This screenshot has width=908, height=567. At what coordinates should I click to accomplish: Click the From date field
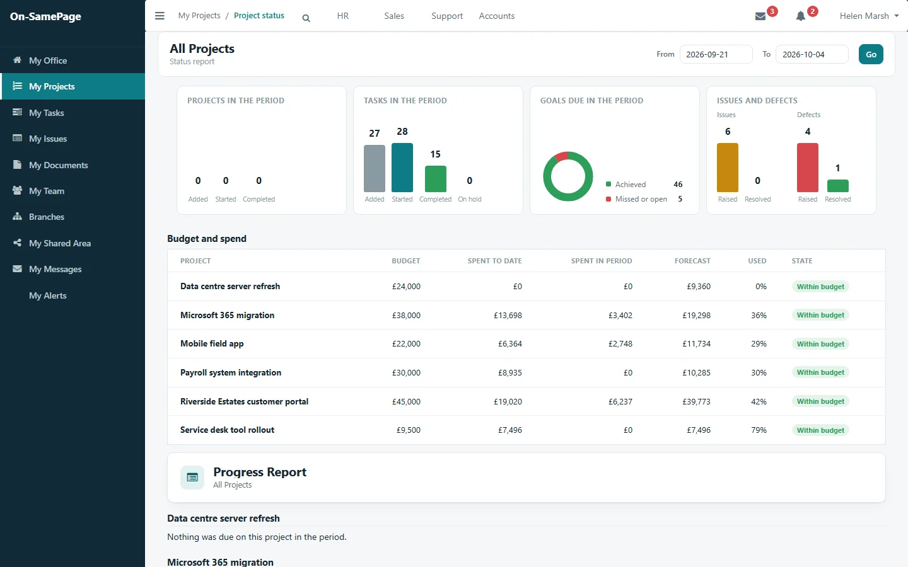click(716, 54)
